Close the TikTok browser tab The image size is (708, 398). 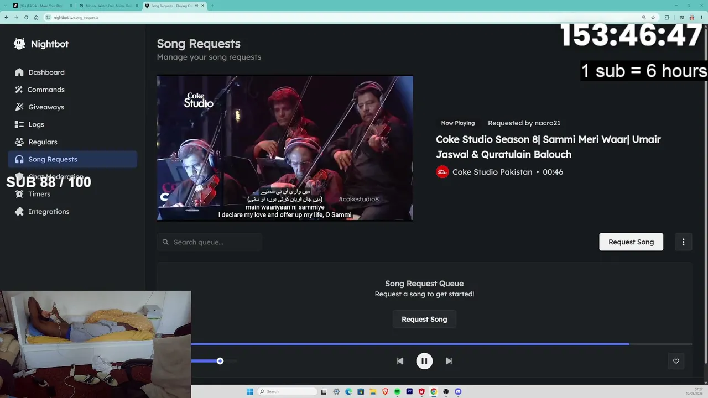point(71,6)
